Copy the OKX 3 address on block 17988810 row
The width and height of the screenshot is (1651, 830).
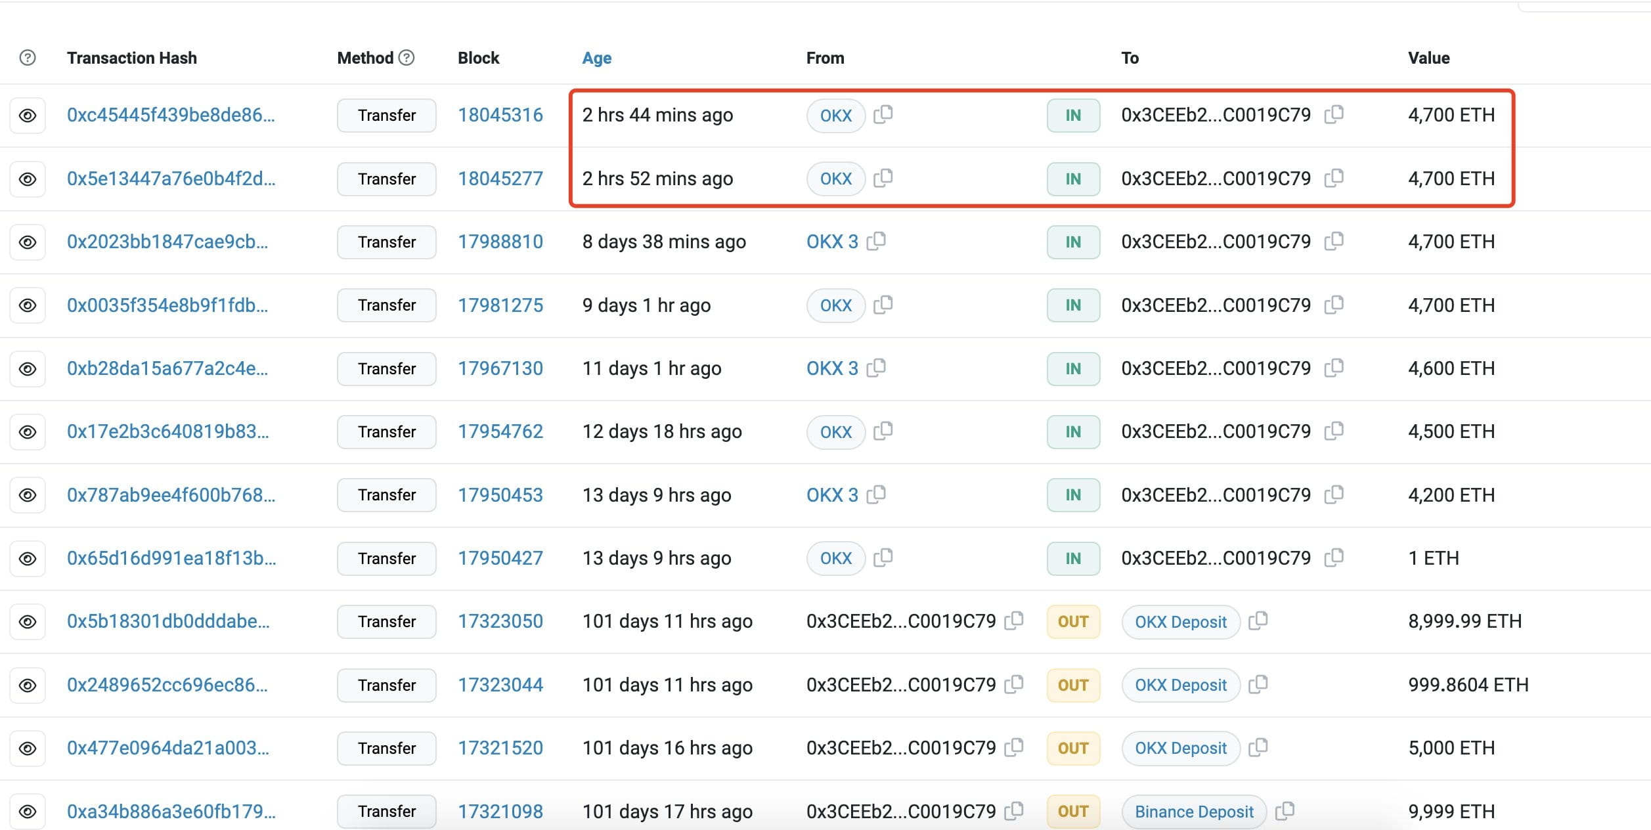point(878,242)
